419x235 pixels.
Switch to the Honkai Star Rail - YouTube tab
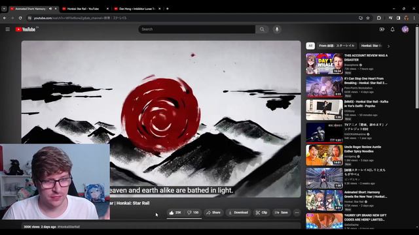point(82,8)
